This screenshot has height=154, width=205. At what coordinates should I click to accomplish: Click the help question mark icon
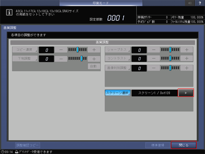click(200, 3)
